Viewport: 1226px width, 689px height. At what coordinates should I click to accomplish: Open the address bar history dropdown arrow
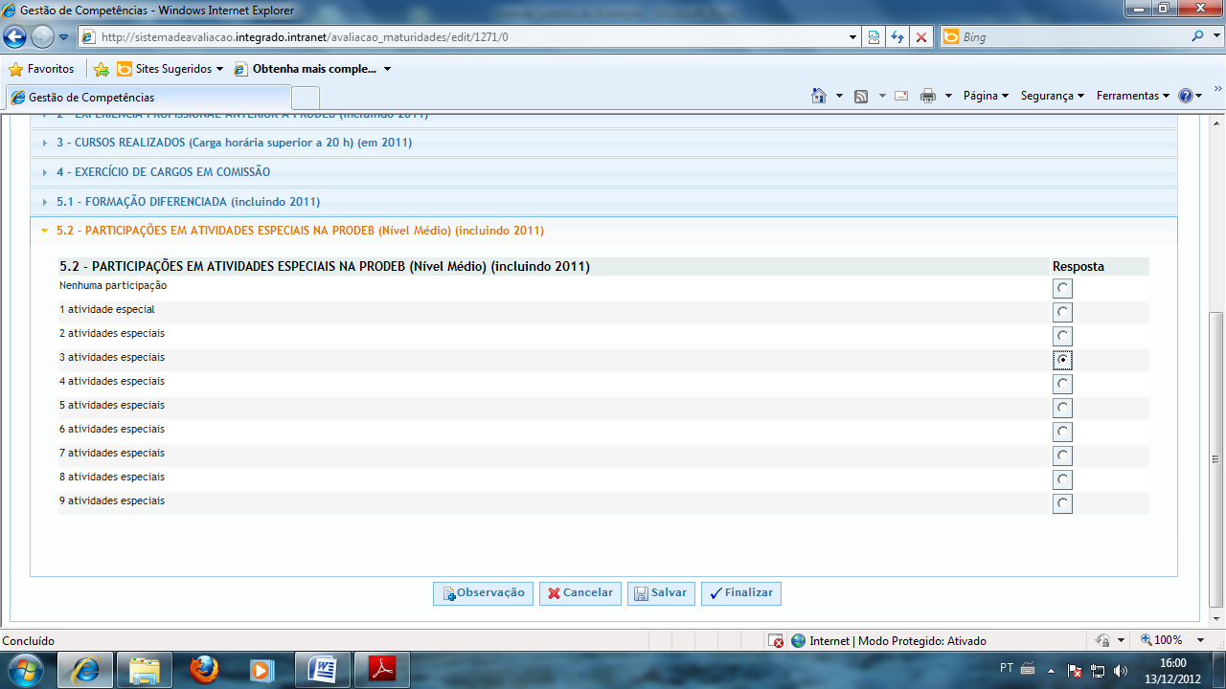point(853,37)
